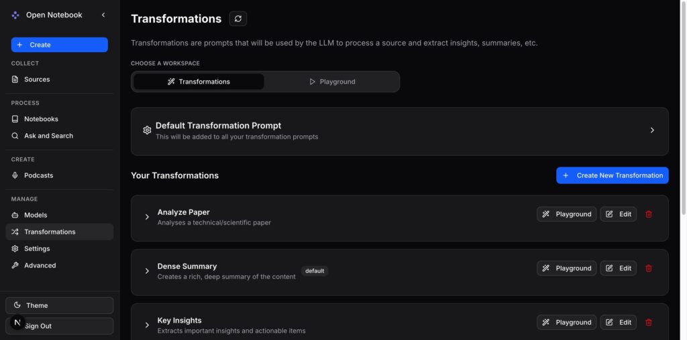The image size is (687, 340).
Task: Remove Key Insights using trash icon
Action: (x=648, y=322)
